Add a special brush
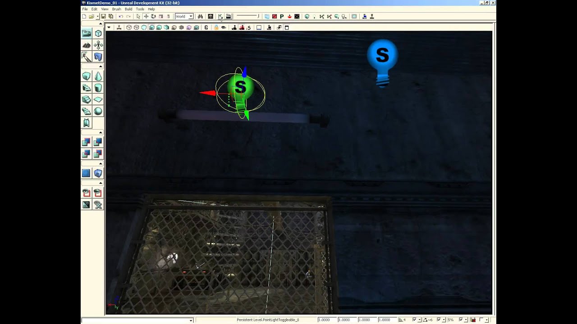 click(86, 174)
